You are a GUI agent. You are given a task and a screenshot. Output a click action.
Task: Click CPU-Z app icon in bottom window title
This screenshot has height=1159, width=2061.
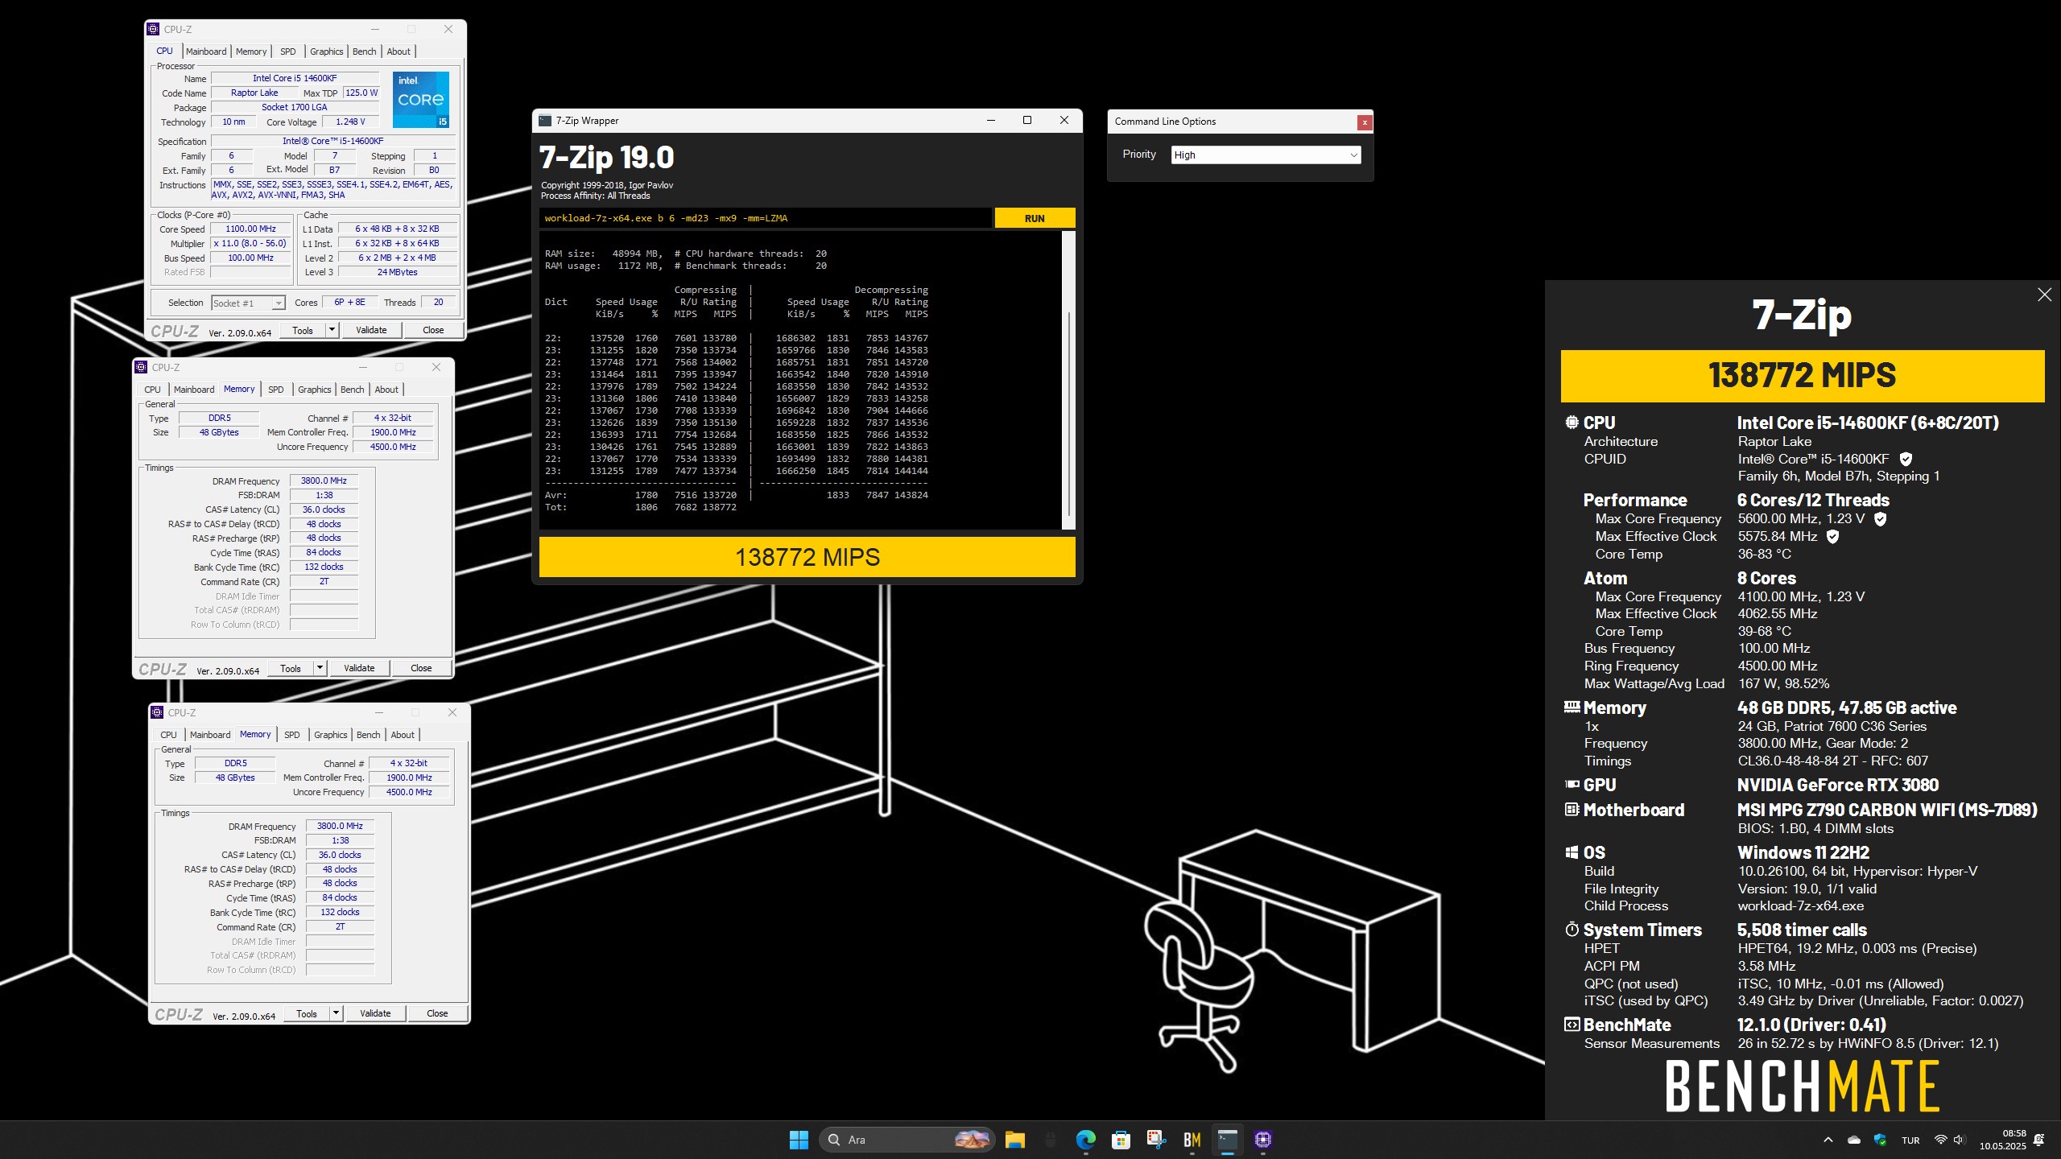tap(158, 712)
